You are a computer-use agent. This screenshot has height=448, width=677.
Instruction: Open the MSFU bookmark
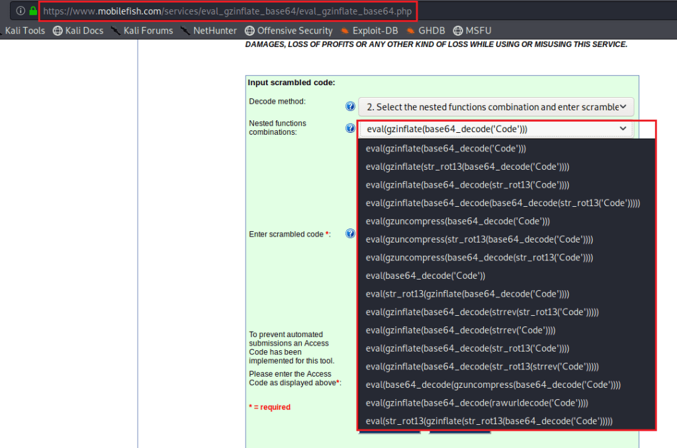pos(472,30)
